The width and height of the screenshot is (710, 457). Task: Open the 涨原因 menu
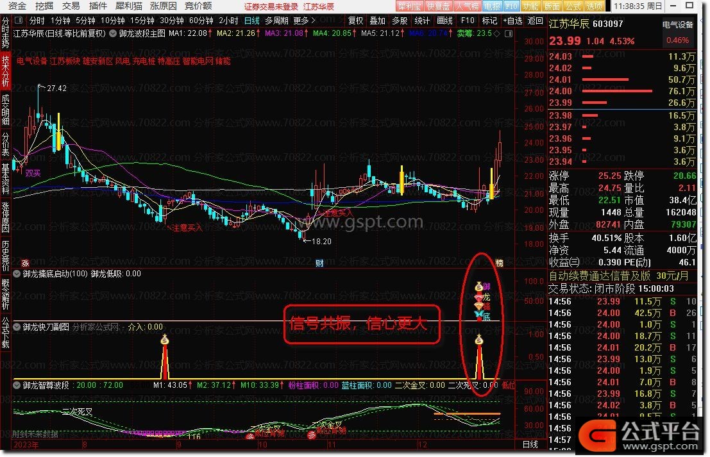164,6
